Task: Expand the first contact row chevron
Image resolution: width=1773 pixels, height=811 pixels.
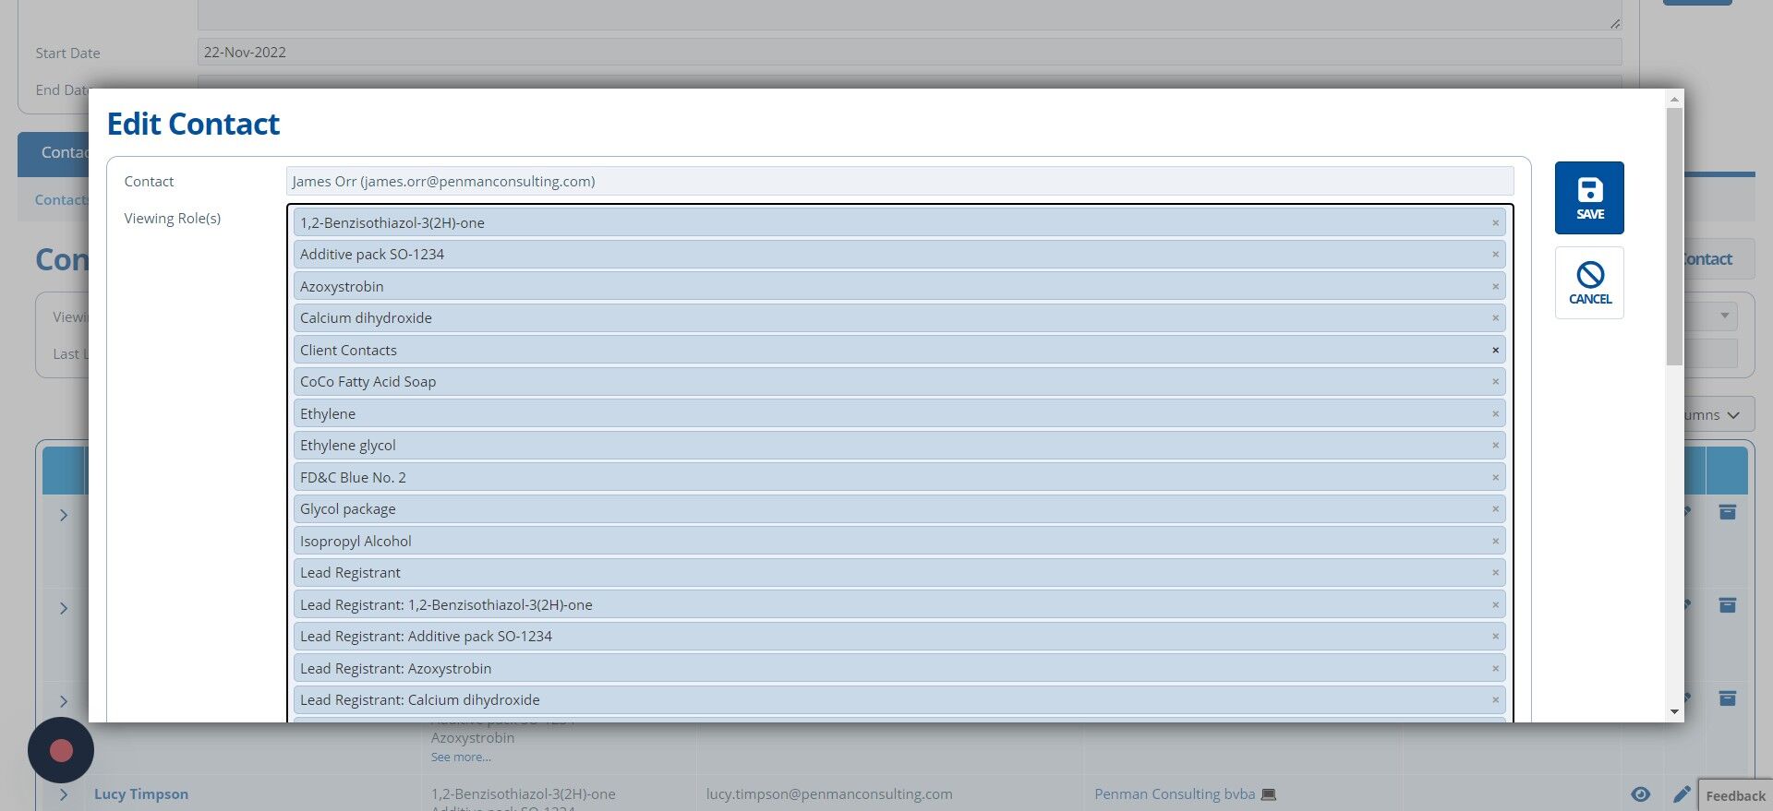Action: click(64, 515)
